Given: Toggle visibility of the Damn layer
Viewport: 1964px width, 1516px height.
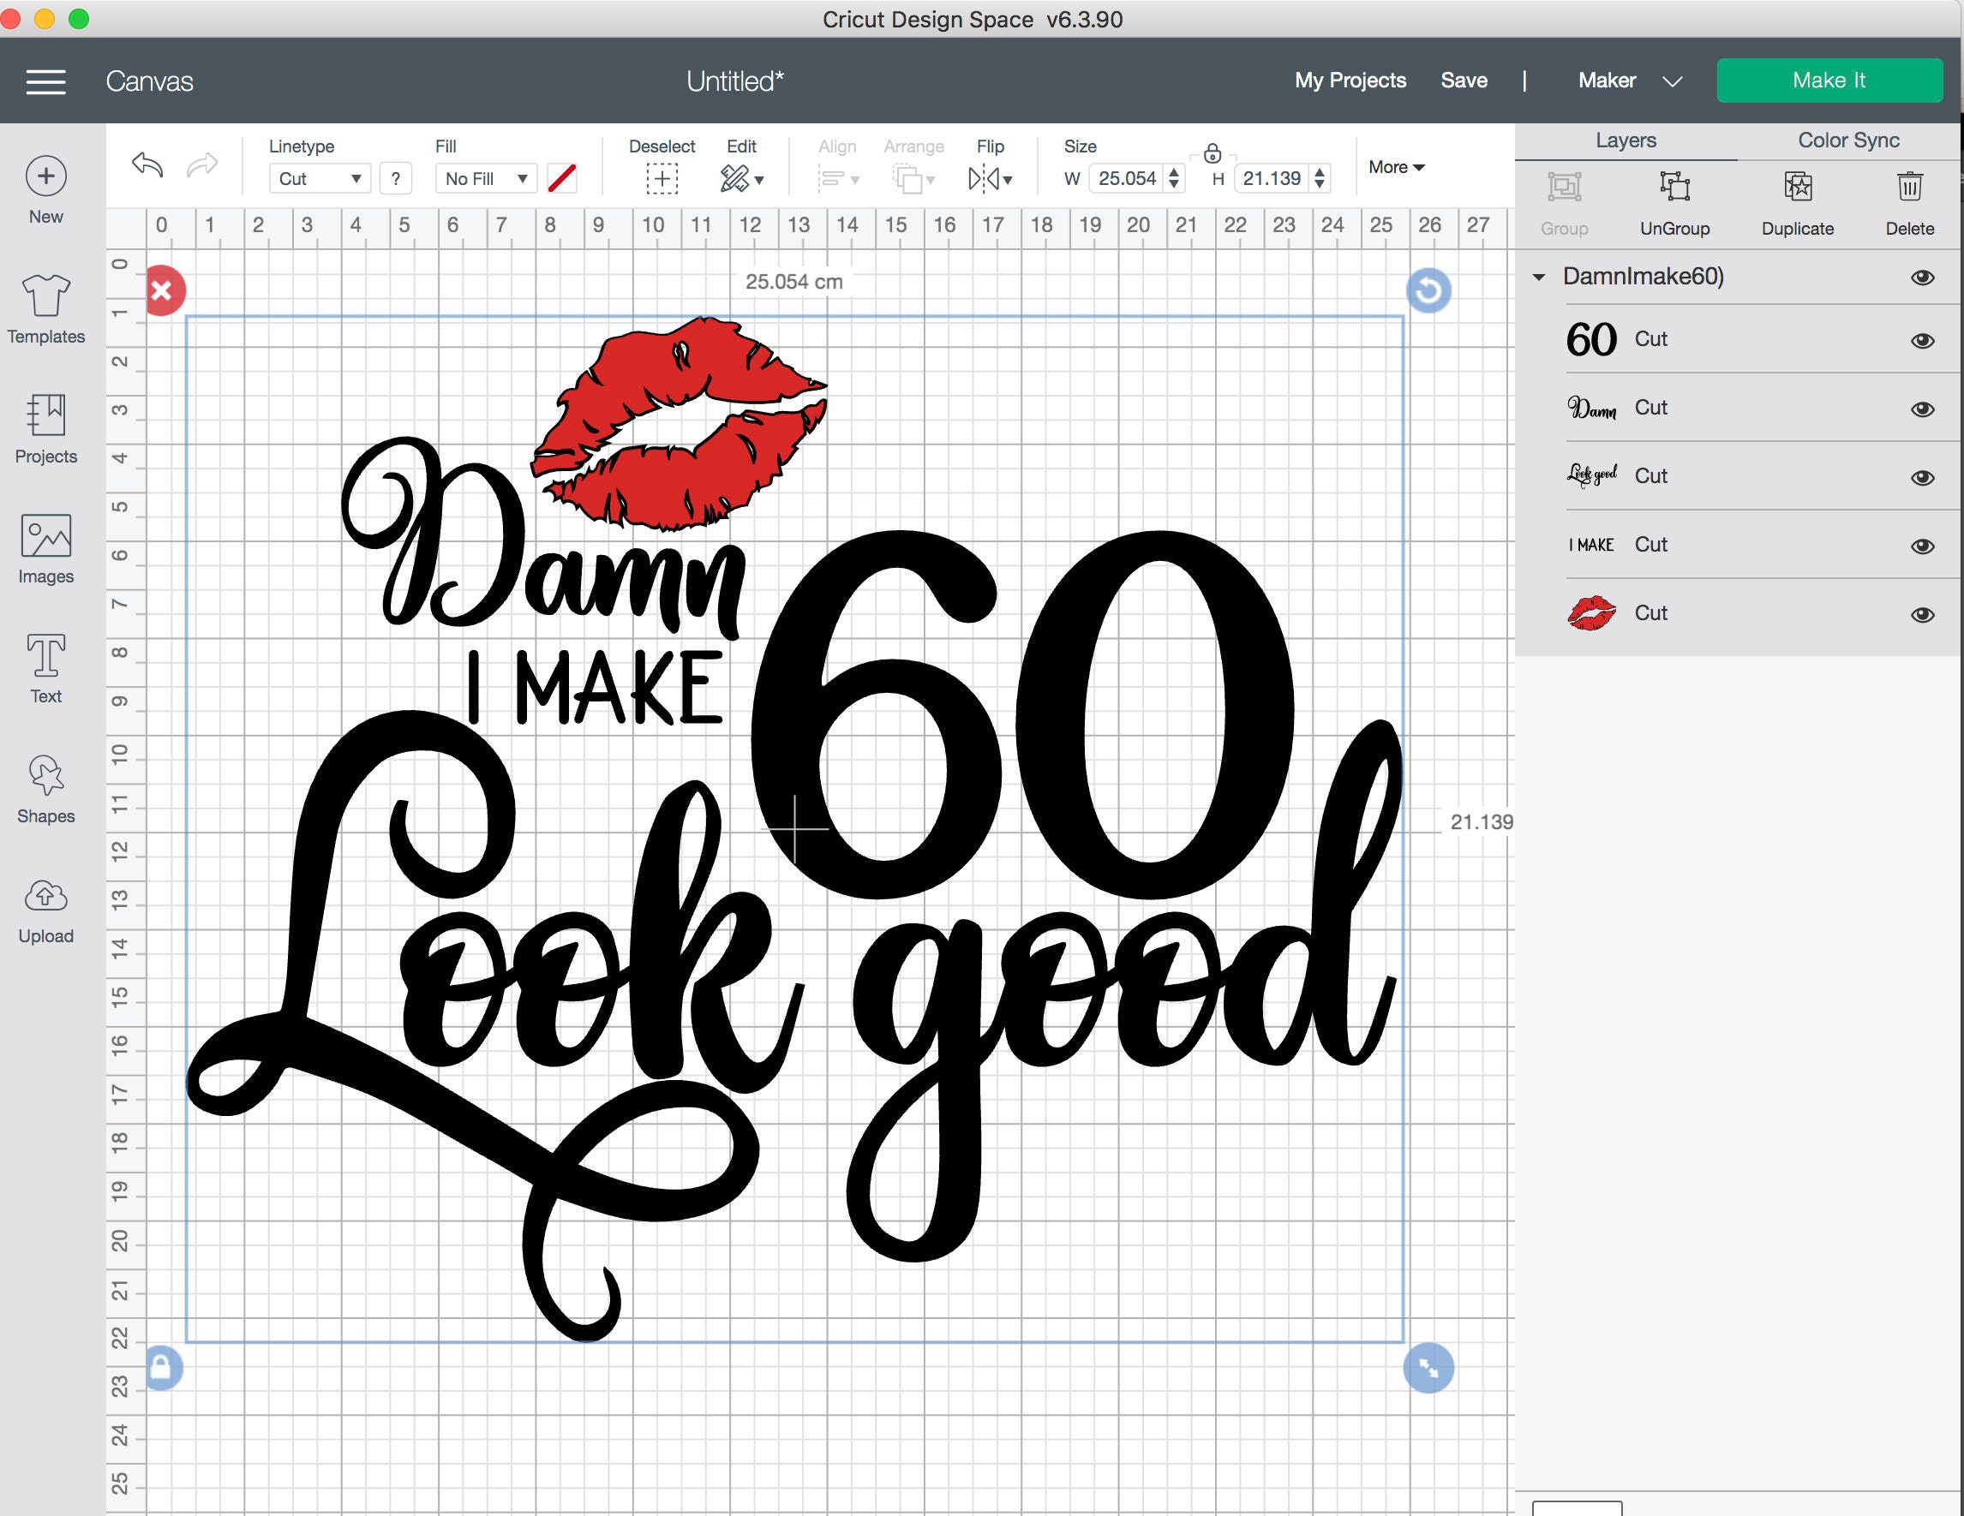Looking at the screenshot, I should tap(1925, 409).
